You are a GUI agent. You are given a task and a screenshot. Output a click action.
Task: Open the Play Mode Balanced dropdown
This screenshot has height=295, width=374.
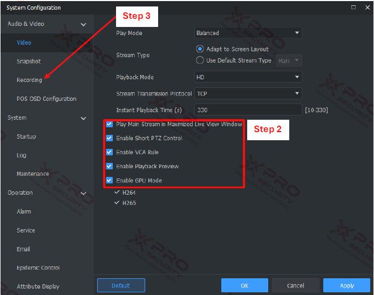point(248,33)
